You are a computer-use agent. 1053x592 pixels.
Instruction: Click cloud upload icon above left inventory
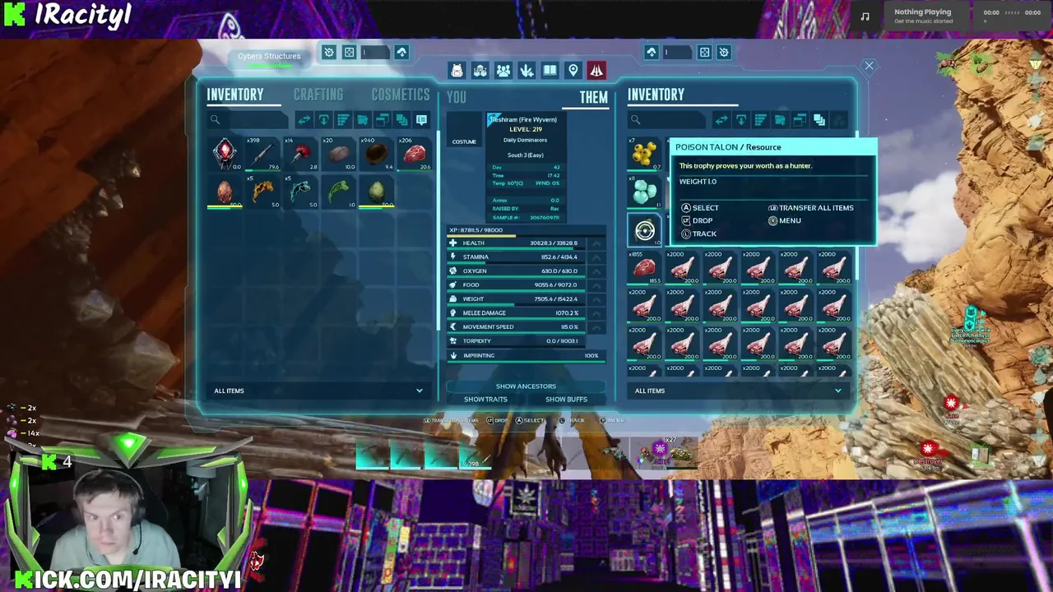coord(401,53)
